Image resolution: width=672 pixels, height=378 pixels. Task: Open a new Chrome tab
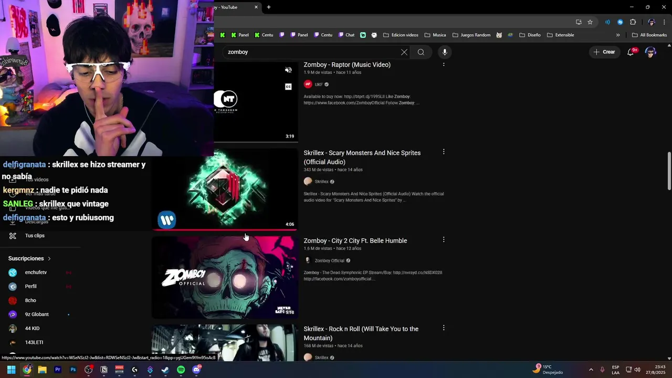point(269,7)
